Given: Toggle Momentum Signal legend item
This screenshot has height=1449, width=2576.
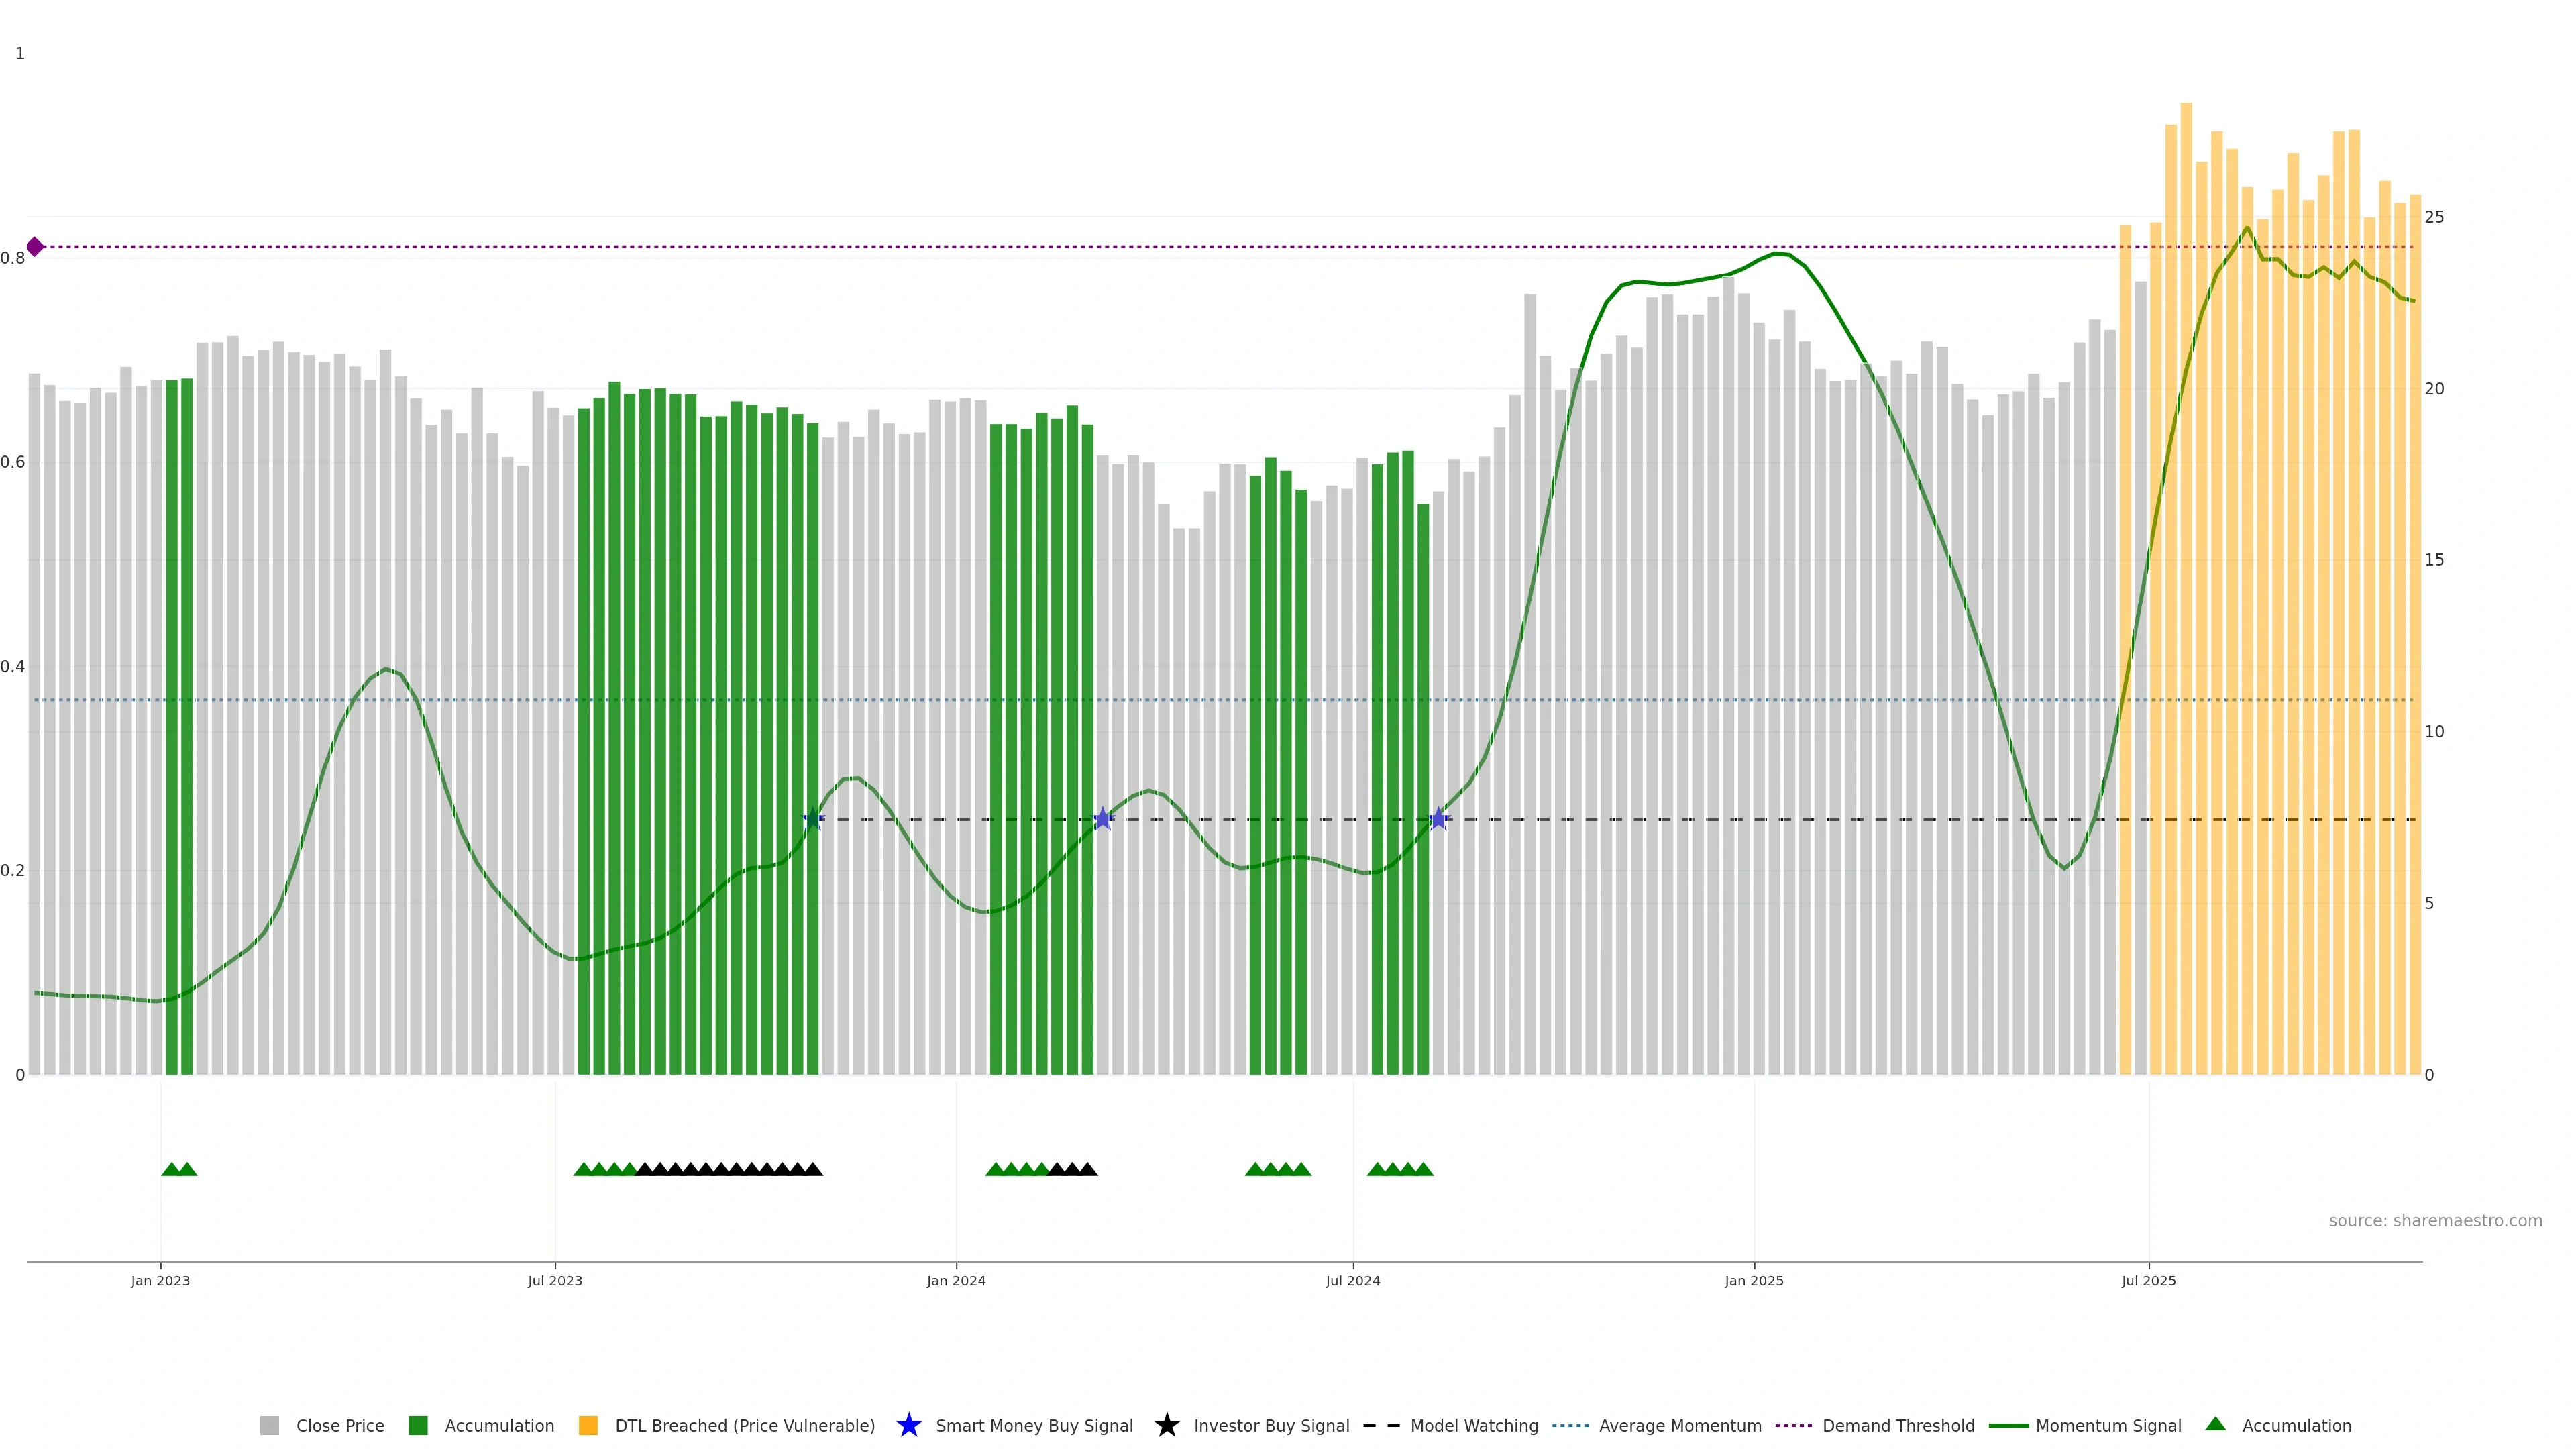Looking at the screenshot, I should (2107, 1425).
